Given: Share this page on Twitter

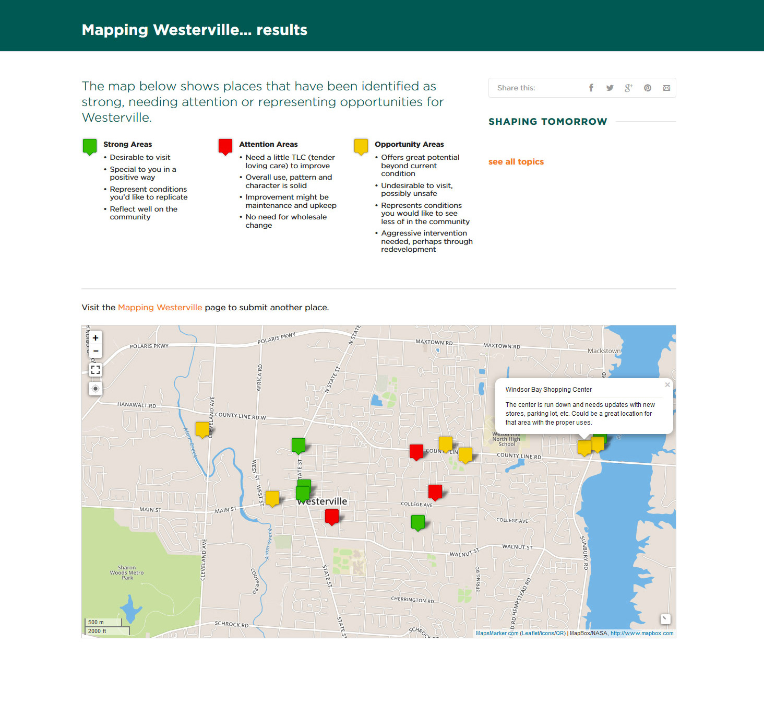Looking at the screenshot, I should click(x=610, y=88).
